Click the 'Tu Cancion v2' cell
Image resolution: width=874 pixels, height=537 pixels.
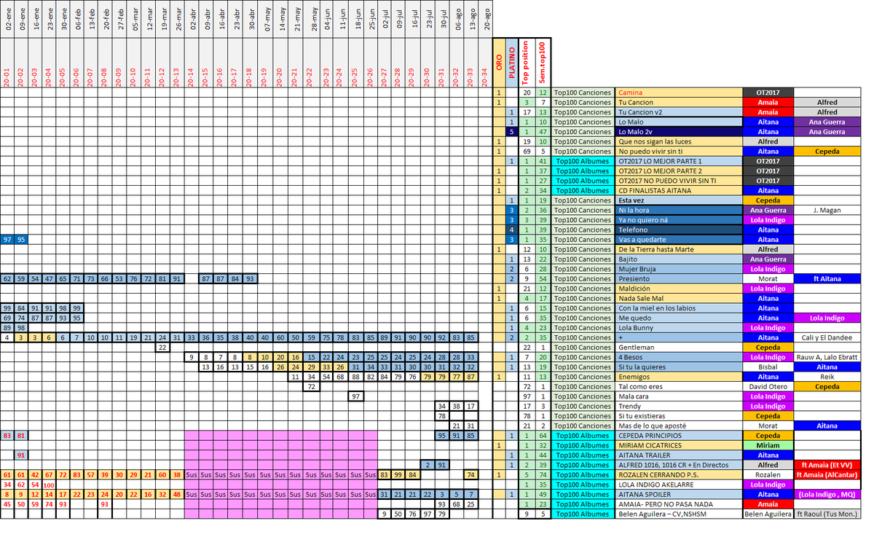[678, 112]
